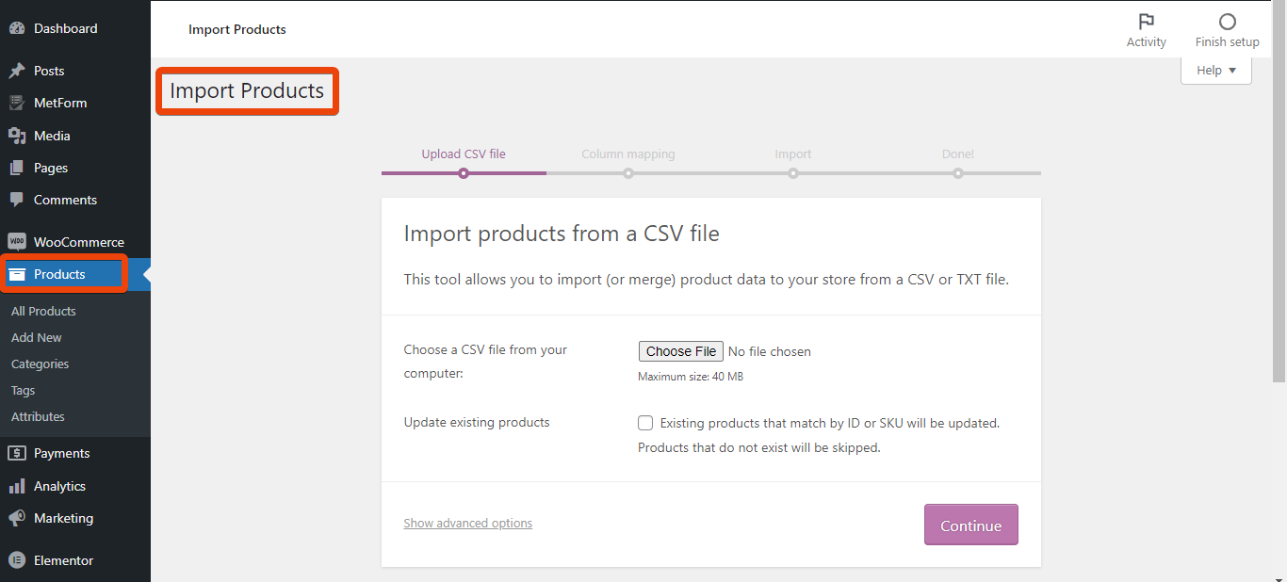Viewport: 1287px width, 582px height.
Task: Click the Marketing megaphone icon
Action: click(x=17, y=518)
